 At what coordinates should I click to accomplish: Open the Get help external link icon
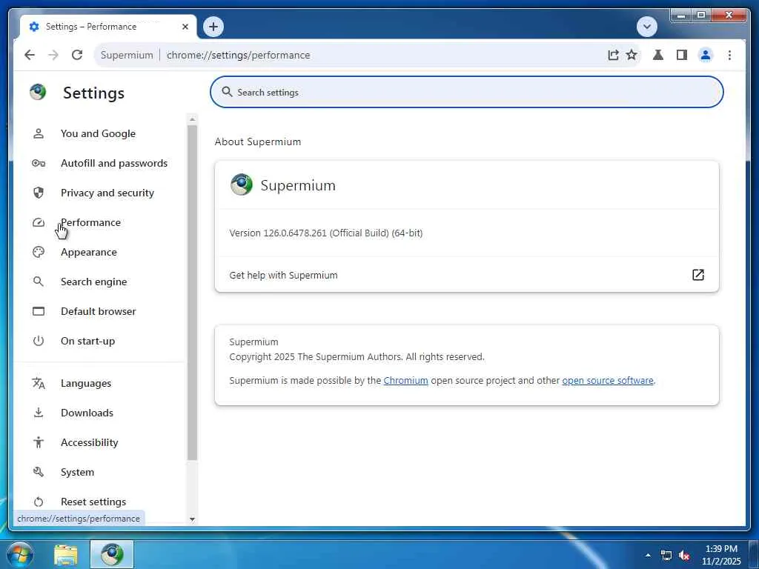697,275
